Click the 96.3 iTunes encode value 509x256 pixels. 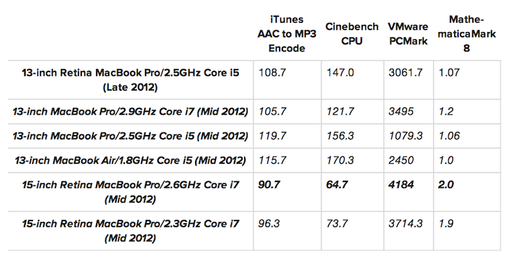click(x=269, y=224)
